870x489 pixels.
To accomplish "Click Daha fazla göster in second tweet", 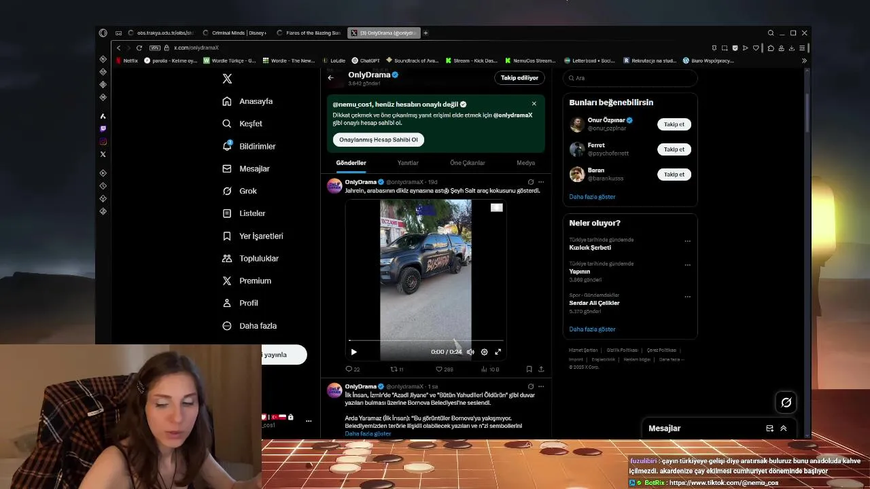I will pos(368,433).
